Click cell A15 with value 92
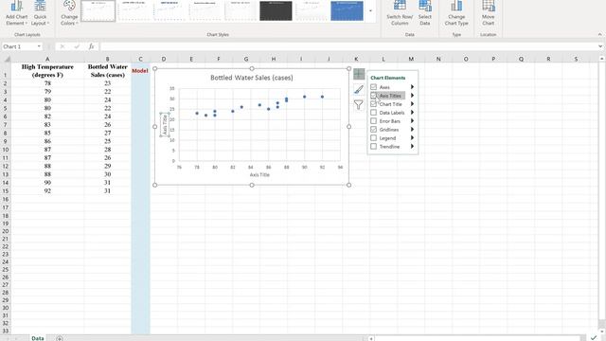 (47, 190)
